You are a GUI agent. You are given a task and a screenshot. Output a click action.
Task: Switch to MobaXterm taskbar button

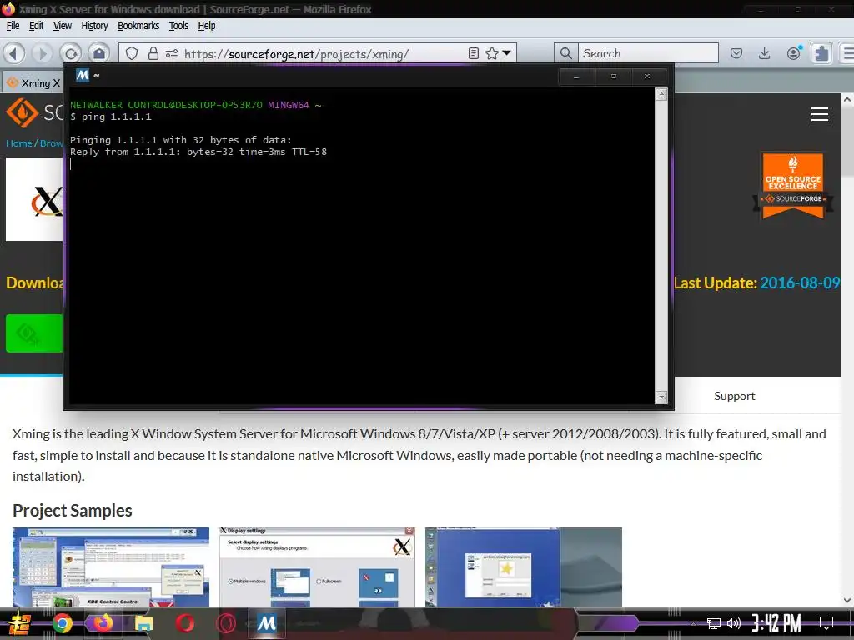(x=266, y=623)
